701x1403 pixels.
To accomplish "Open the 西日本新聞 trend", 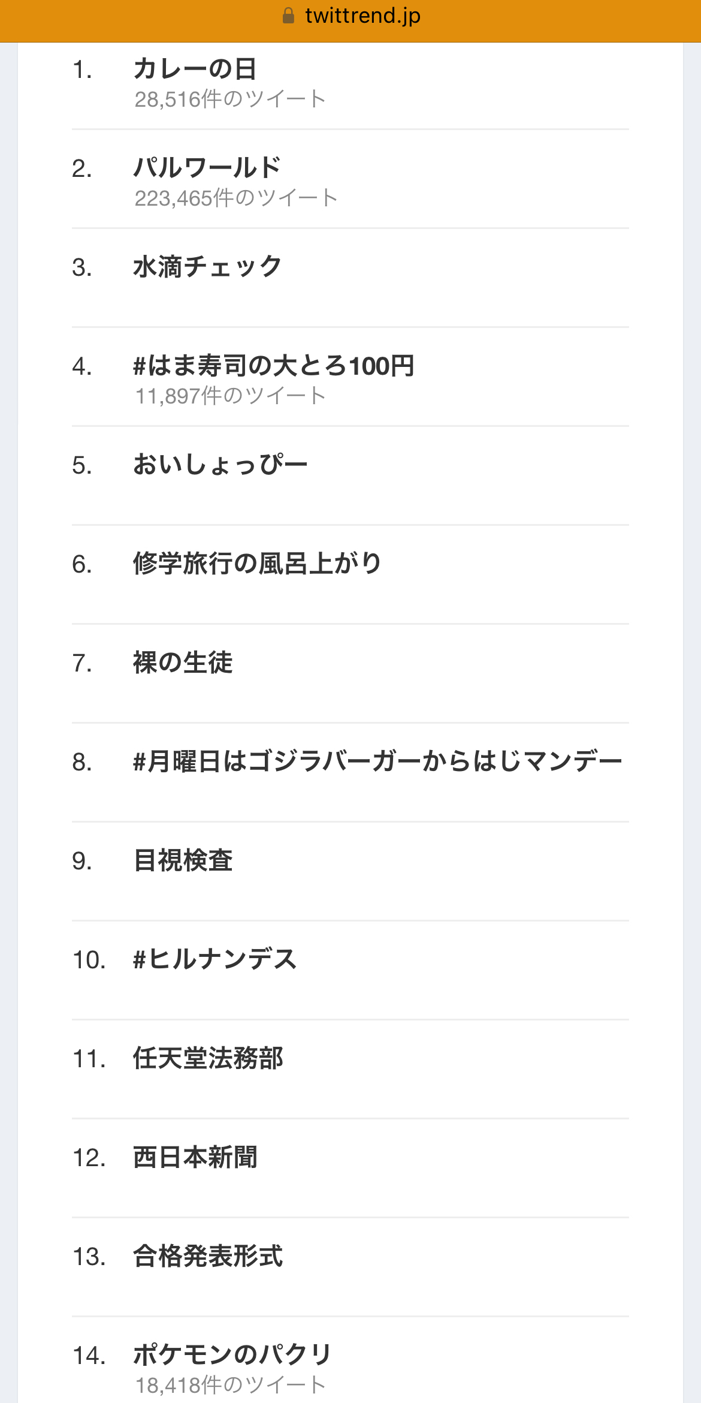I will (195, 1157).
